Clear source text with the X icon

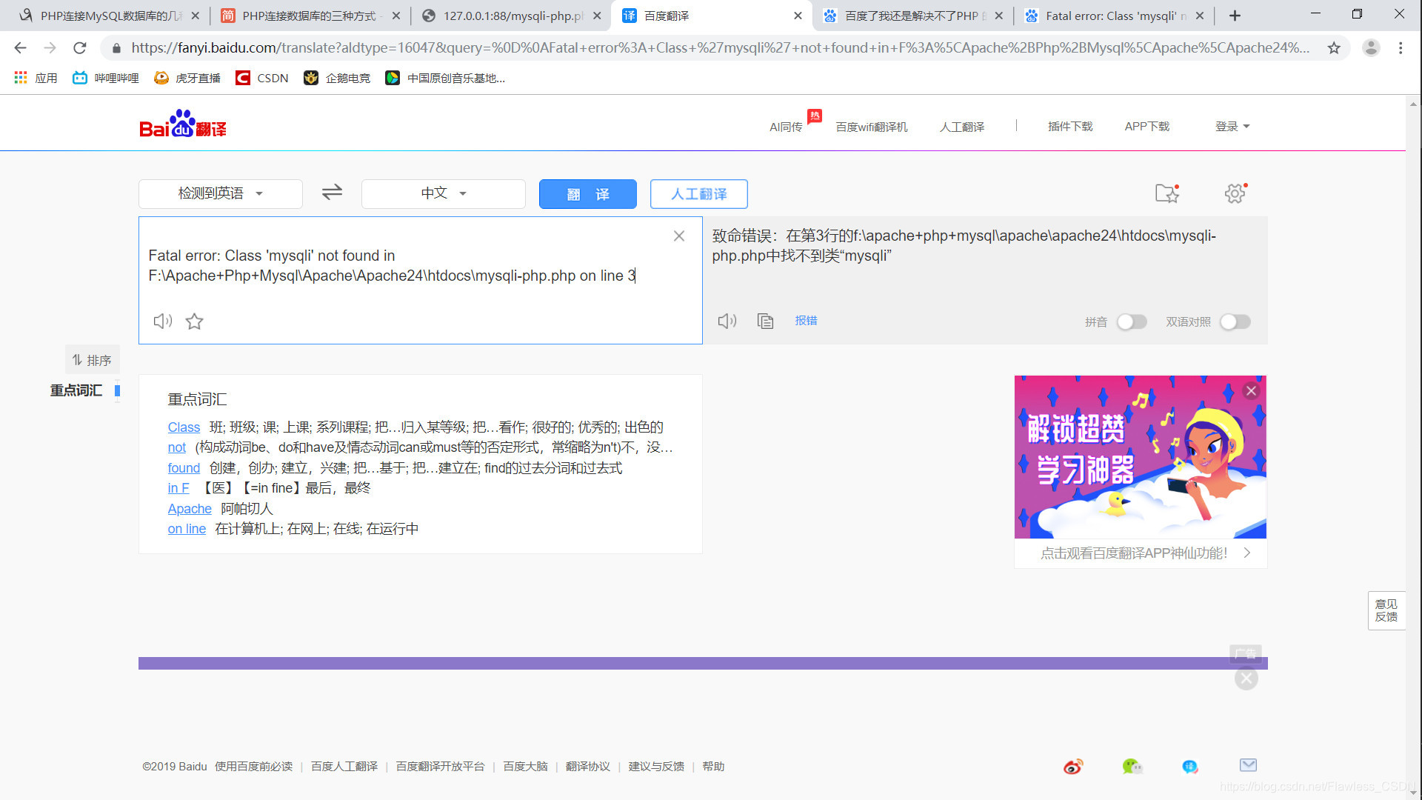click(678, 236)
